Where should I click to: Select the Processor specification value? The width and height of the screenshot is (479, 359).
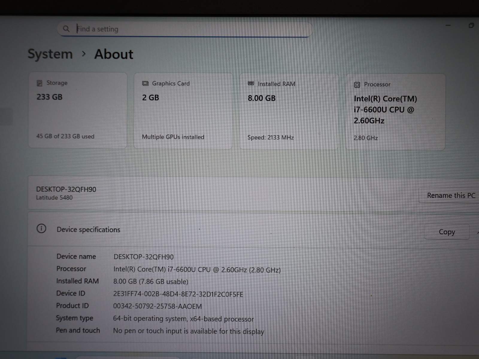[197, 270]
